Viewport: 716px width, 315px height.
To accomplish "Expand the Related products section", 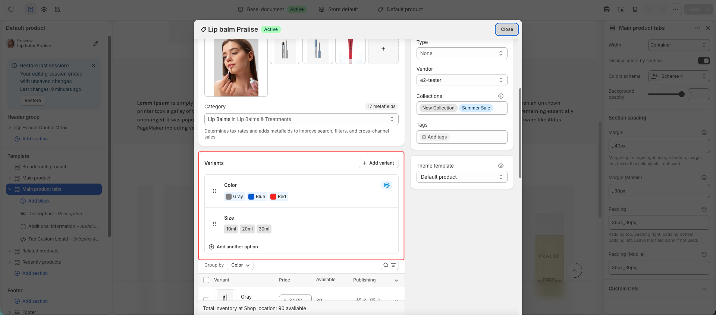I will click(10, 251).
